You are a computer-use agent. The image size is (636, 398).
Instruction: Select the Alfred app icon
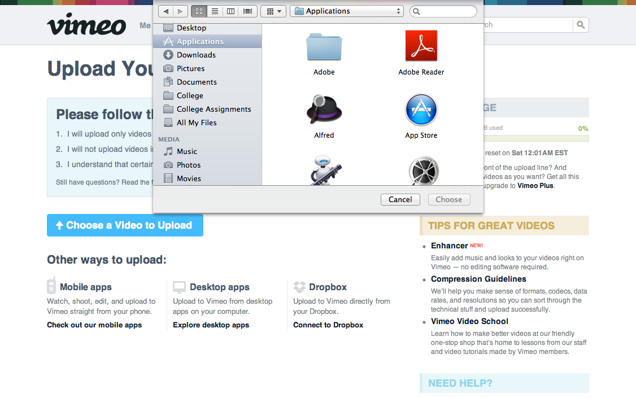(x=324, y=110)
